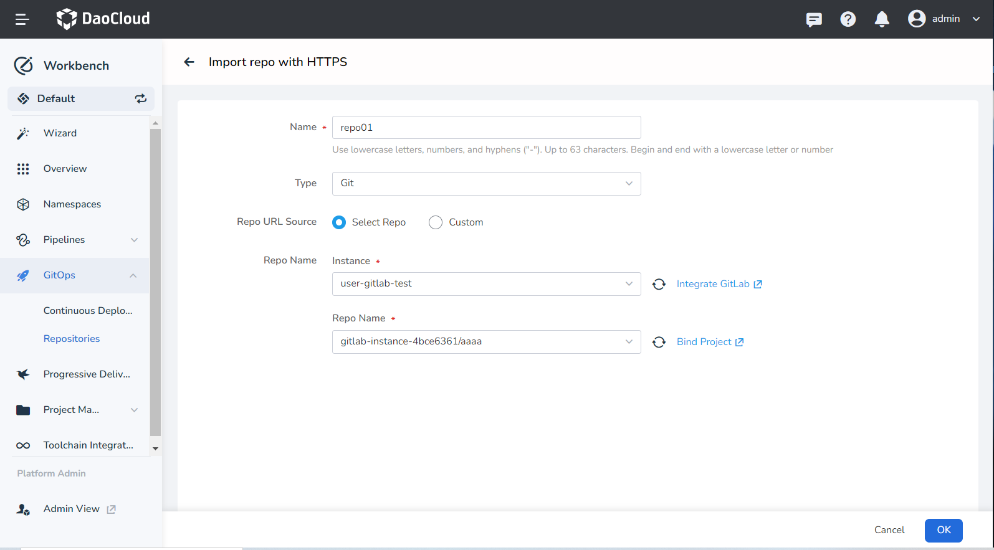The image size is (994, 550).
Task: Open Continuous Deployments in the sidebar
Action: (88, 311)
